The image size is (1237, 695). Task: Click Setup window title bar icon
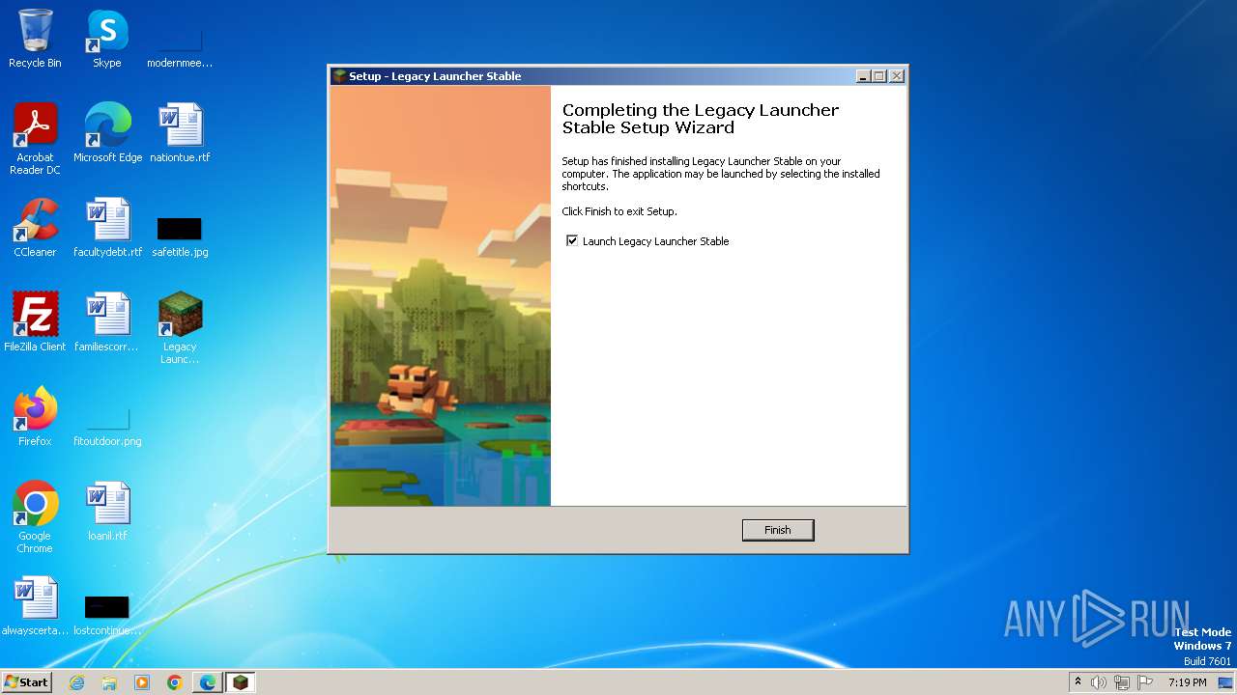339,76
